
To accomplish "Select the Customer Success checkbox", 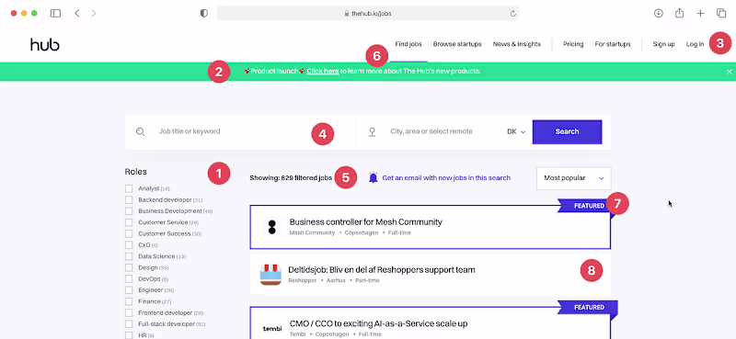I will pos(129,233).
